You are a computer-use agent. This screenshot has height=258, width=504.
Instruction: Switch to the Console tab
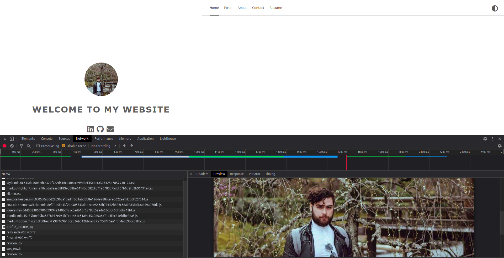pos(47,139)
